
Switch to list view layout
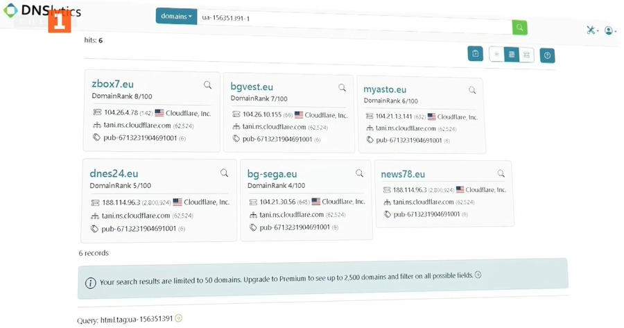(496, 54)
